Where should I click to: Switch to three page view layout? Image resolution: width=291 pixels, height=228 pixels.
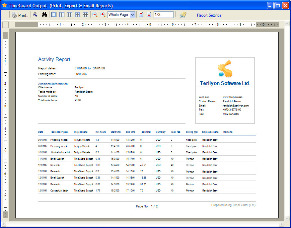[x=70, y=15]
